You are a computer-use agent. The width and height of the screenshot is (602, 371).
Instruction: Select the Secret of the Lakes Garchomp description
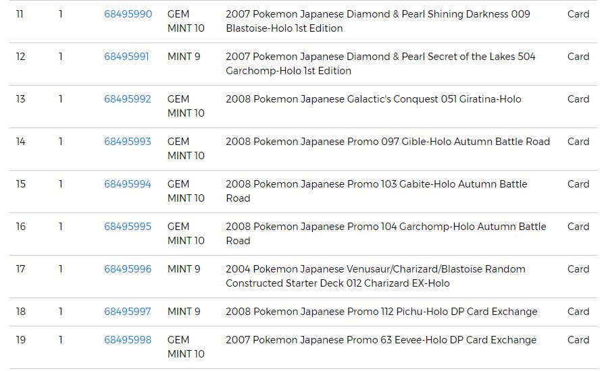[380, 63]
